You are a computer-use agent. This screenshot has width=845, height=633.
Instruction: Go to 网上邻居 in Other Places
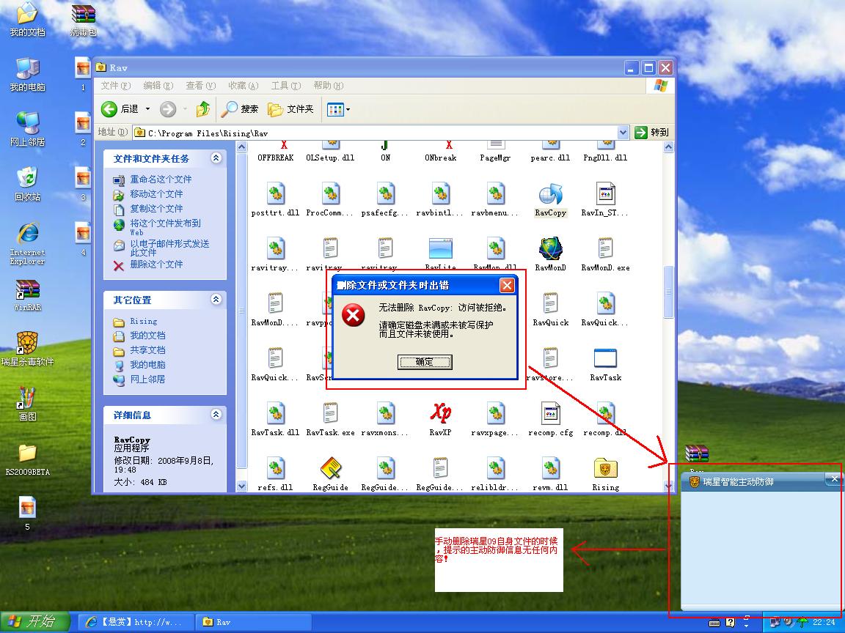click(x=147, y=380)
